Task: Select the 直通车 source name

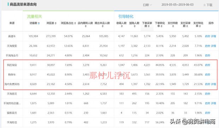Action: click(12, 36)
